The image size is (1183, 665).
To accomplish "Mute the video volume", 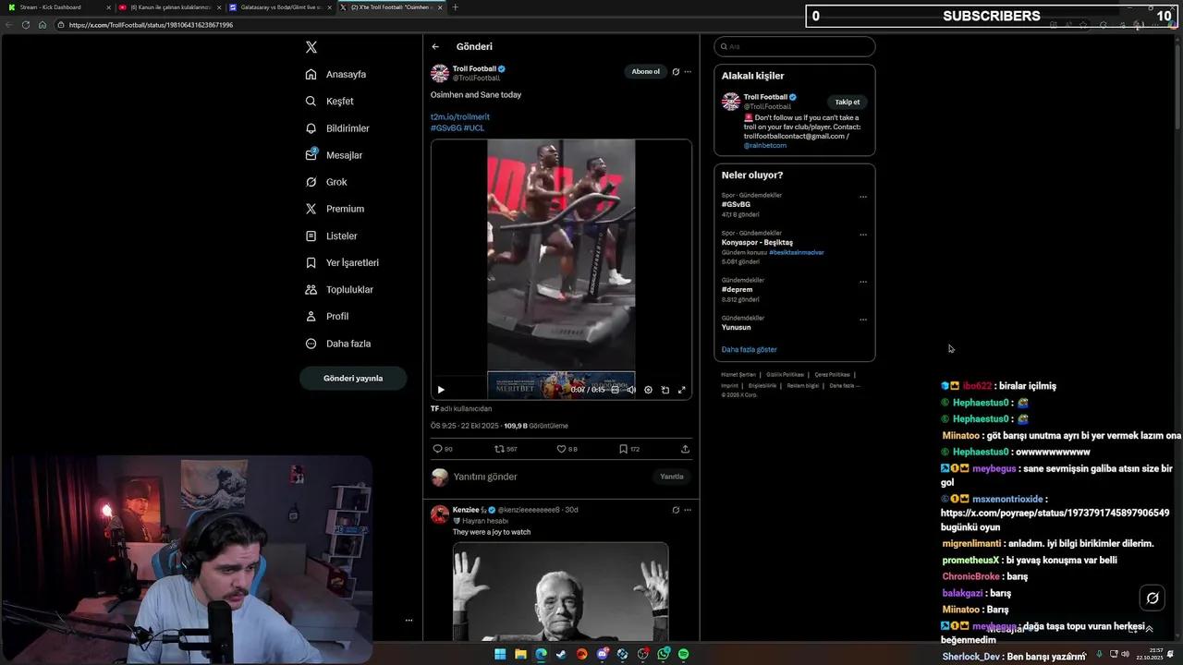I will click(x=631, y=390).
